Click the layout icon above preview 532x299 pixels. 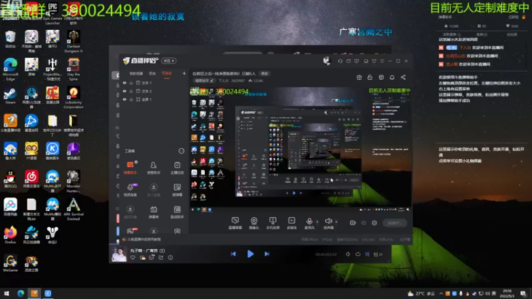coord(381,77)
